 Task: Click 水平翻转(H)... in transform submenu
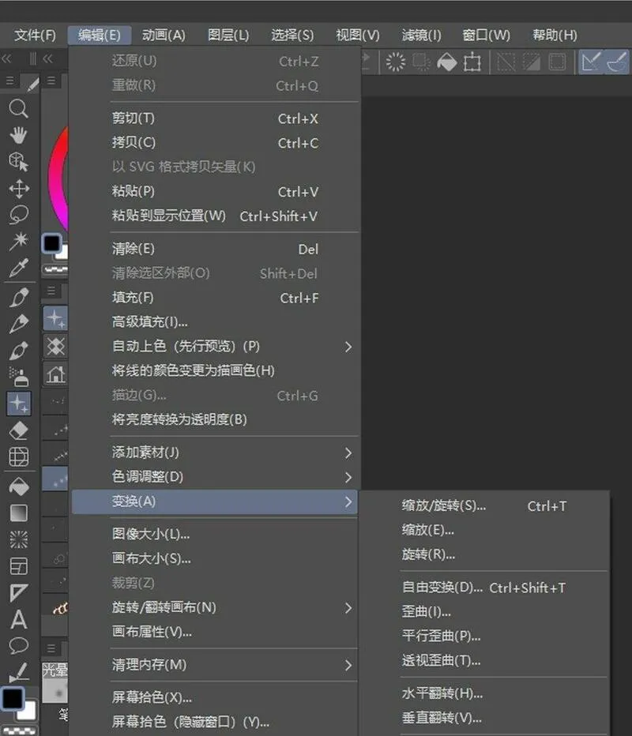coord(442,693)
